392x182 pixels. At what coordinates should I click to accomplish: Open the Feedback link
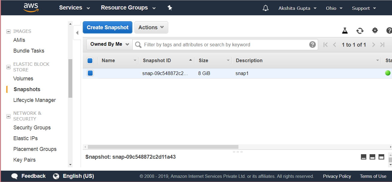[33, 176]
